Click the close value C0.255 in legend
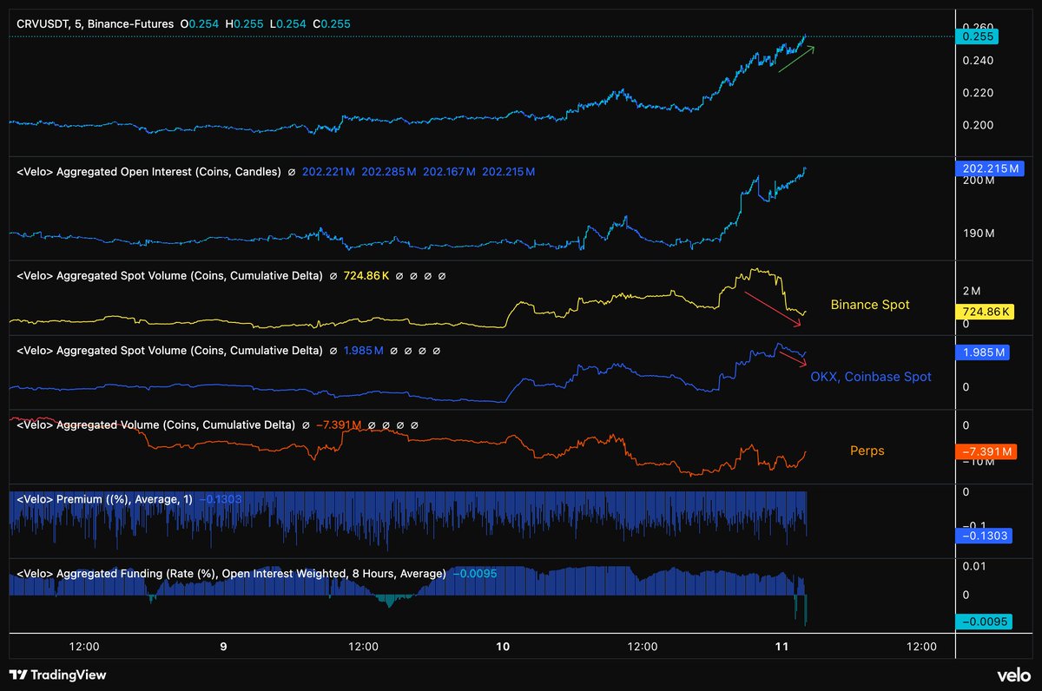 click(331, 25)
